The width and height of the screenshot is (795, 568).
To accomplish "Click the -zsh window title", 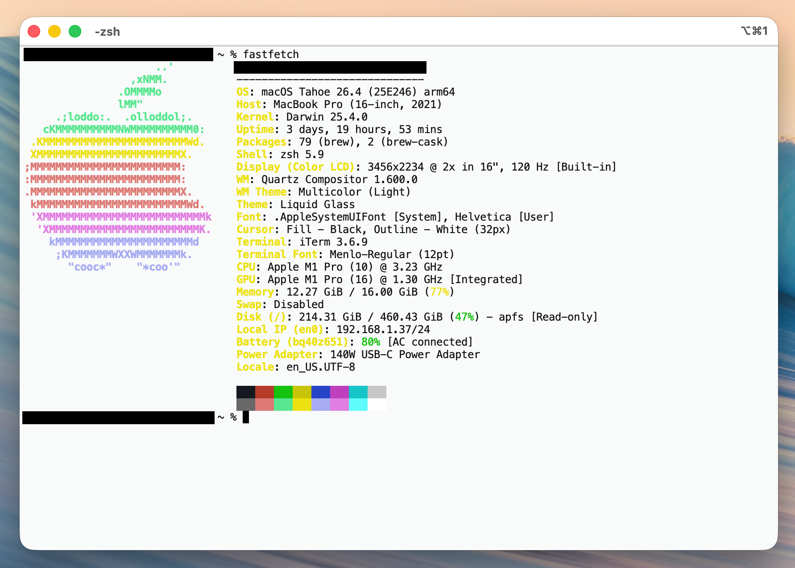I will 108,32.
